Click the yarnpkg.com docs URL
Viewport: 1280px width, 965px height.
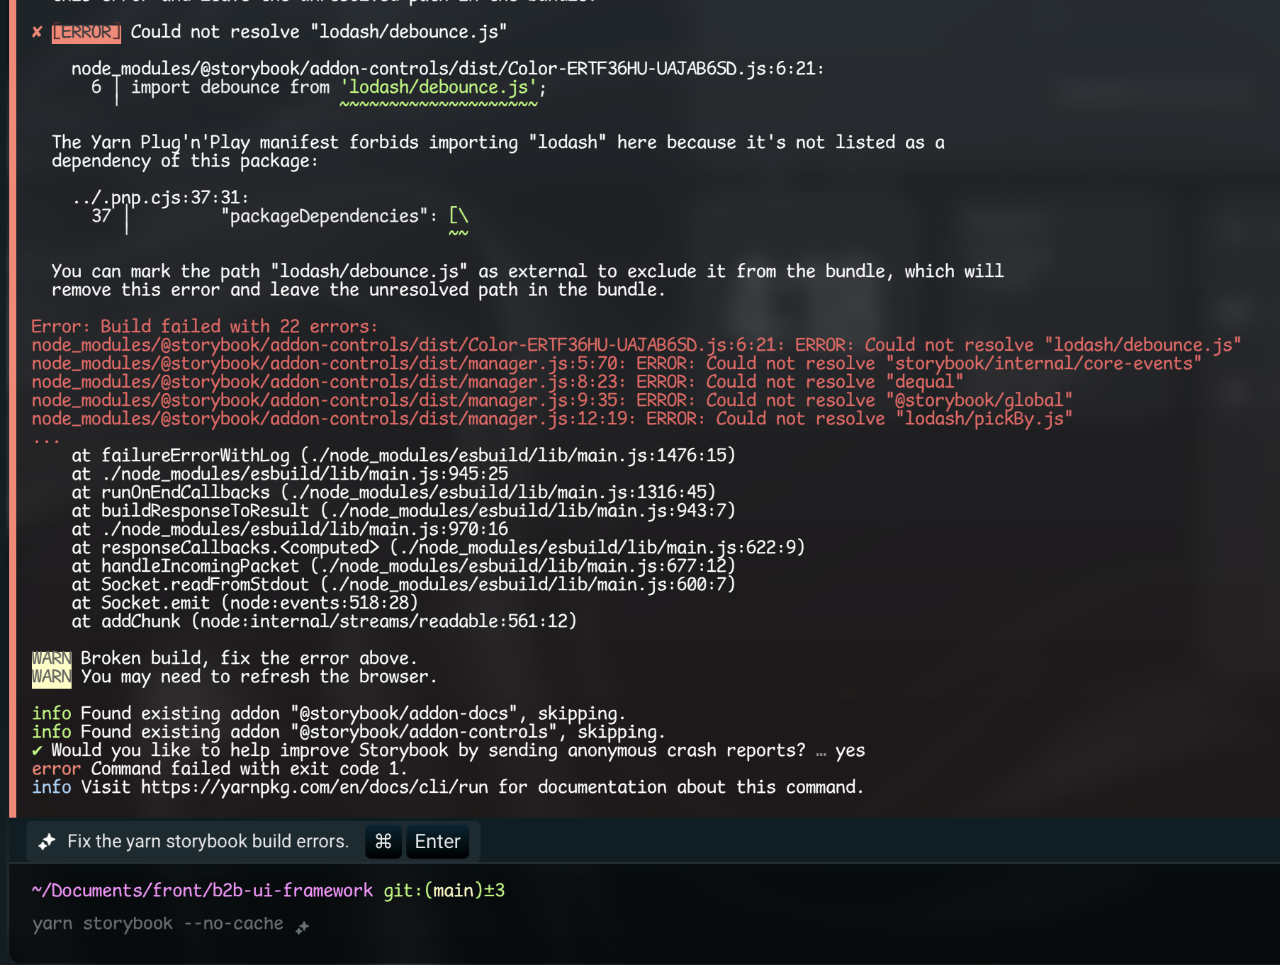(315, 787)
